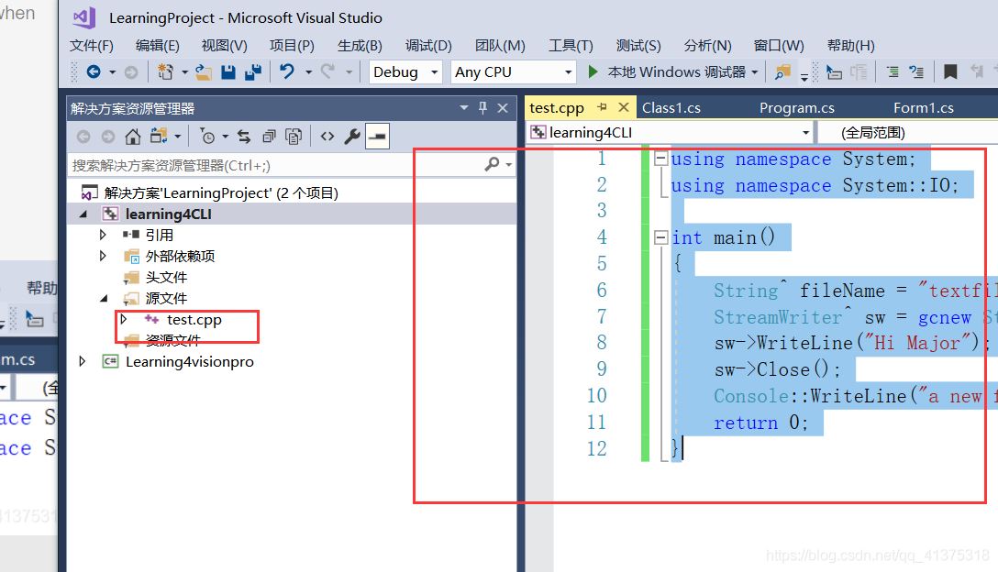Click the Visual Studio logo icon

83,17
